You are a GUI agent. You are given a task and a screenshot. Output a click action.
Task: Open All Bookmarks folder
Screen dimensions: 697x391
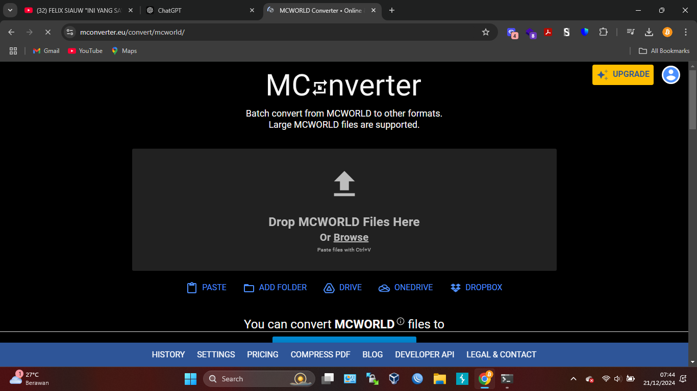pyautogui.click(x=664, y=51)
